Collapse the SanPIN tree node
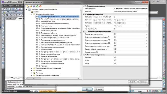This screenshot has width=167, height=94. (x=29, y=12)
